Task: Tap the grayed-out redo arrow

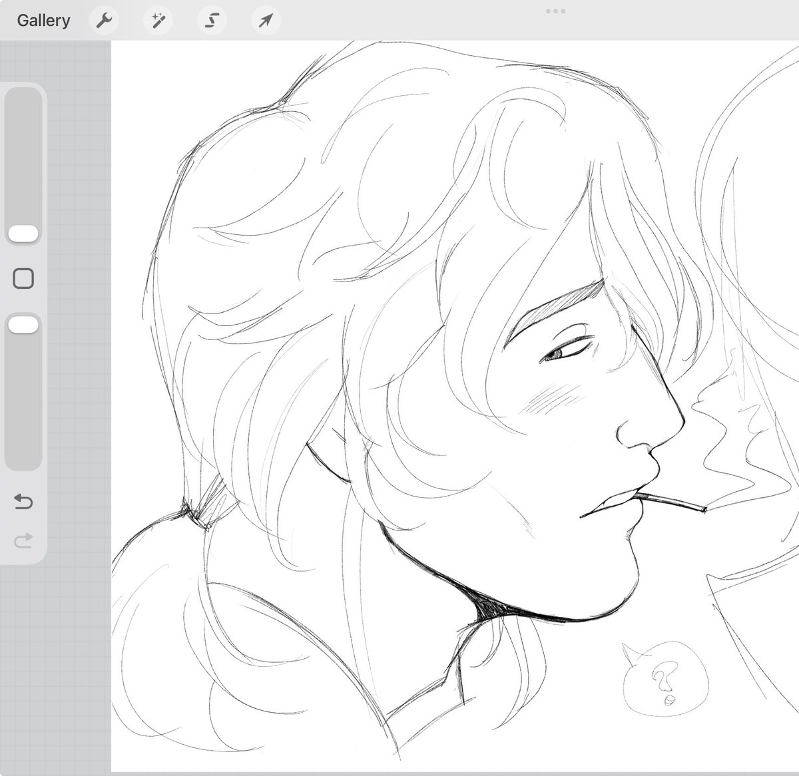Action: [23, 540]
